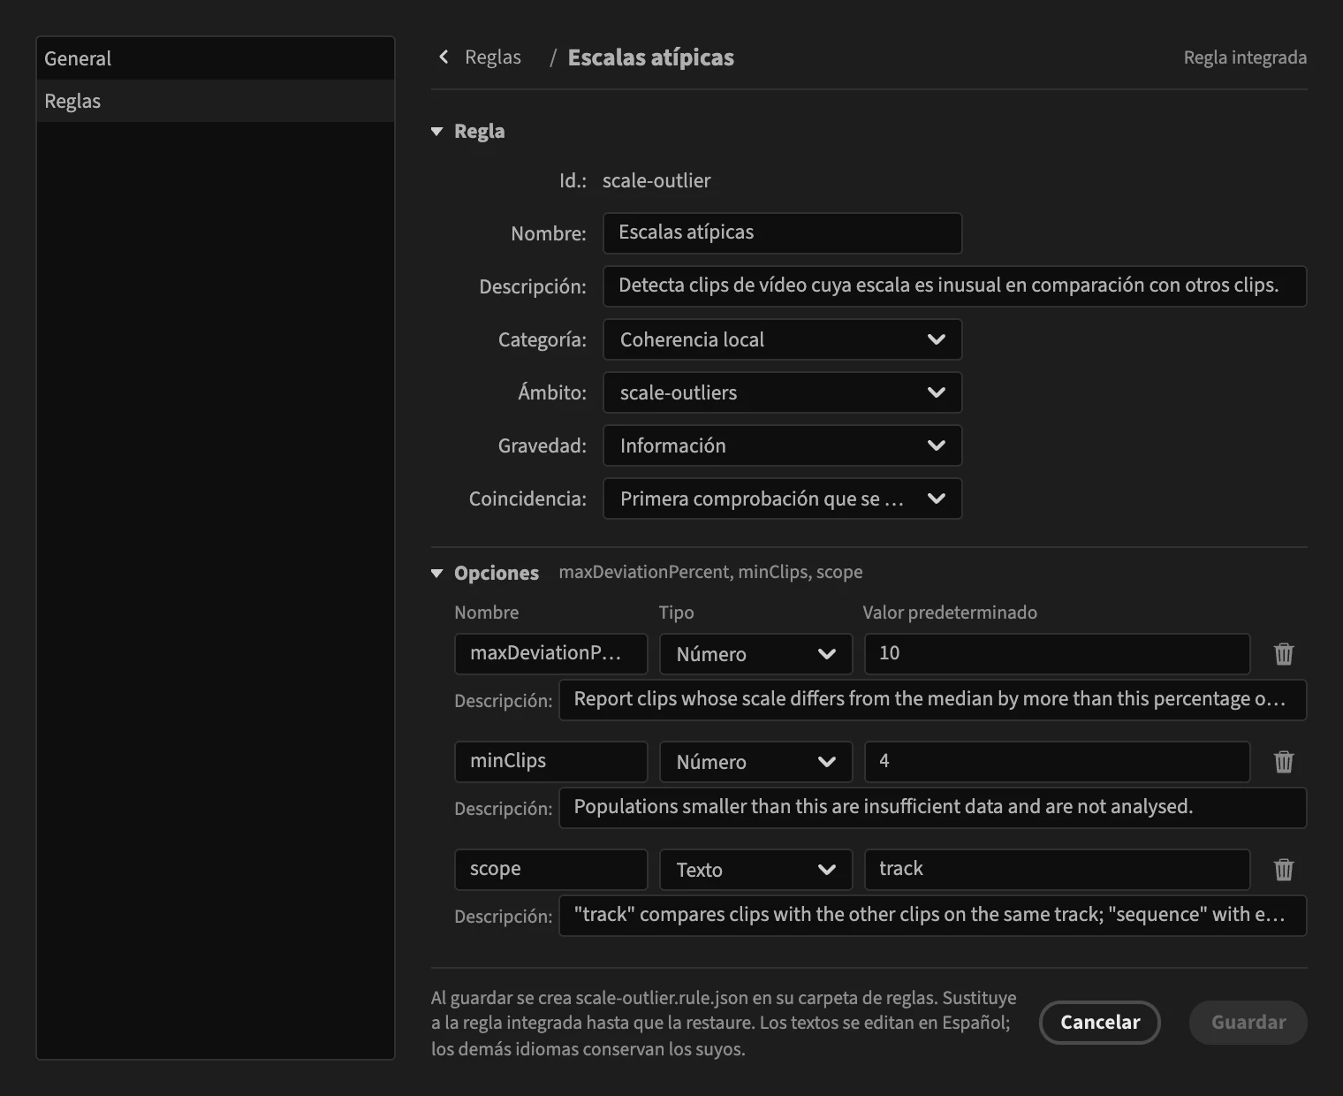Click the Regla integrada label
The height and width of the screenshot is (1096, 1343).
click(1245, 57)
